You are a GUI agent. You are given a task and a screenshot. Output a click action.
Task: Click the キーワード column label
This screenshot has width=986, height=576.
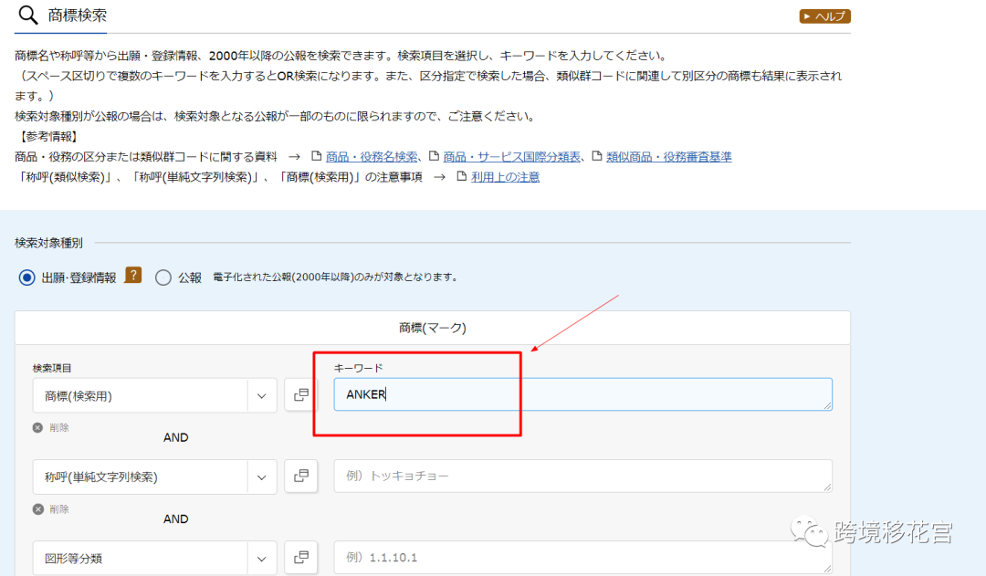coord(359,368)
